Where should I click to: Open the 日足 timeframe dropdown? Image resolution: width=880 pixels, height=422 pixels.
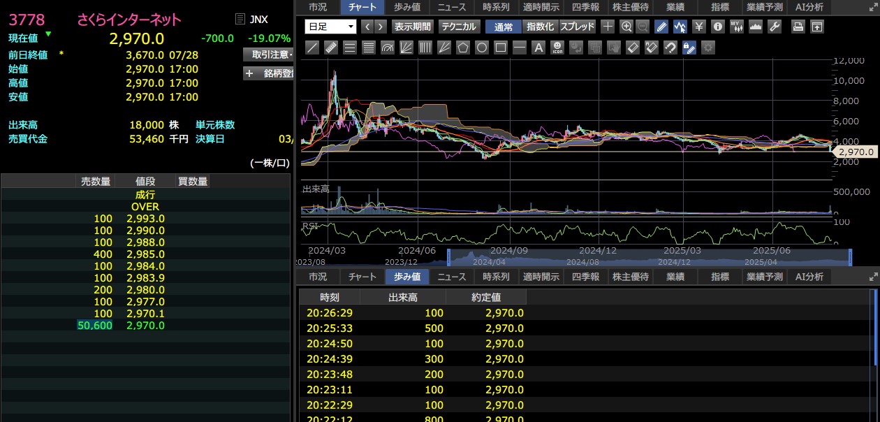coord(330,27)
